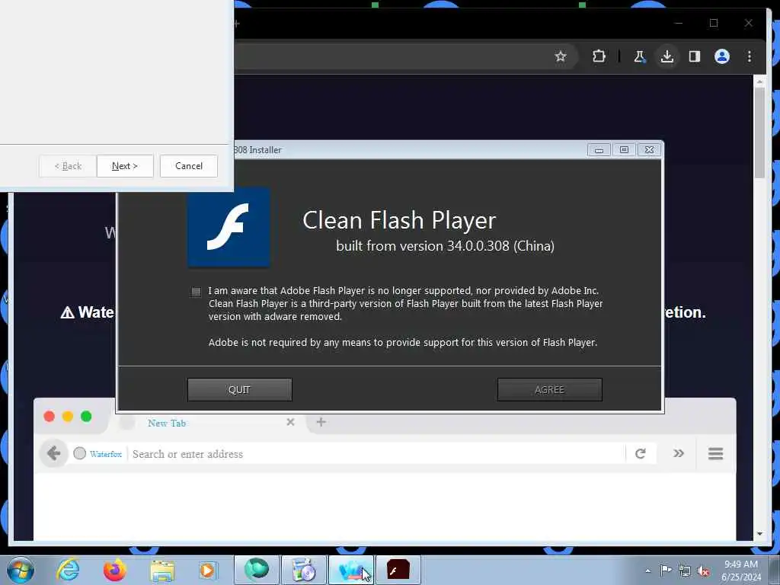The width and height of the screenshot is (780, 585).
Task: Click the Search or enter address field
Action: [376, 454]
